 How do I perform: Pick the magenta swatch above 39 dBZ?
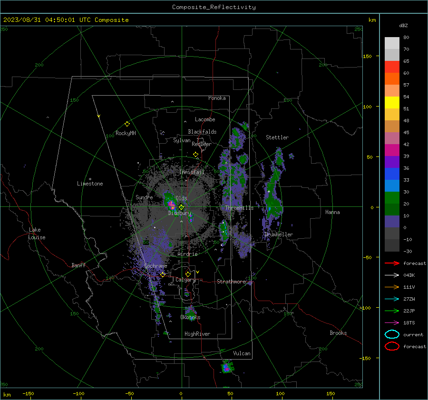point(392,150)
